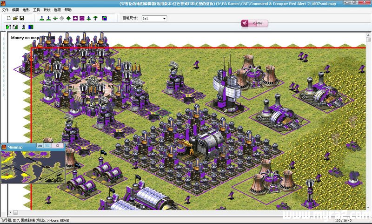Click the horizontal scrollbar thumb

15,212
